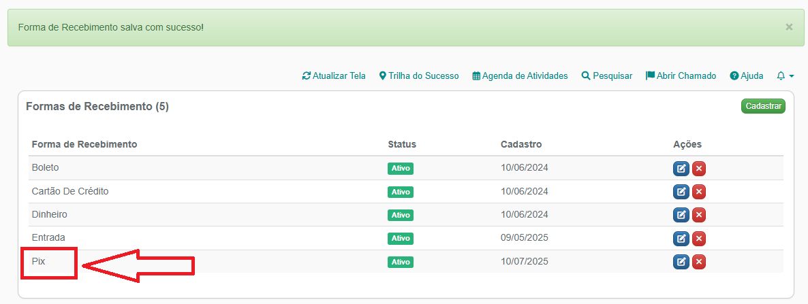Select Abrir Chamado link
The width and height of the screenshot is (808, 304).
(681, 76)
